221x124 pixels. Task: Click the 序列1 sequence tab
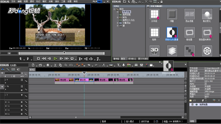click(32, 70)
